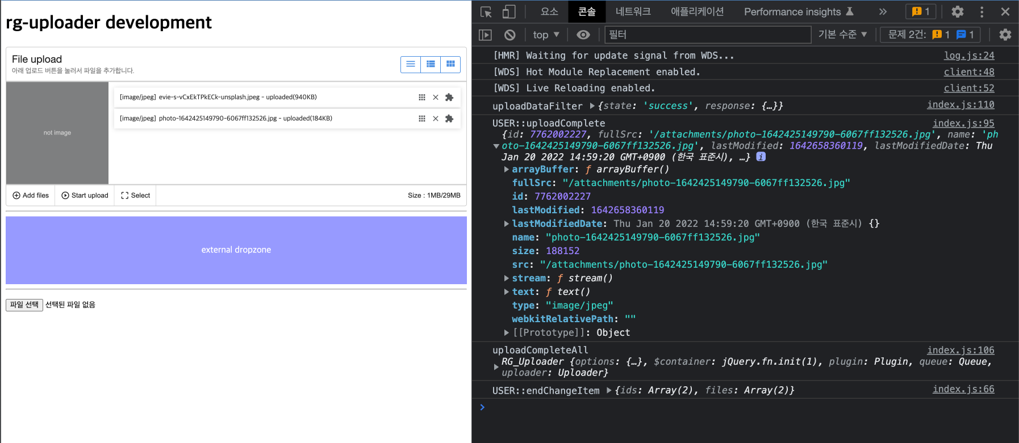1019x443 pixels.
Task: Open index.js:66 source link
Action: (x=963, y=389)
